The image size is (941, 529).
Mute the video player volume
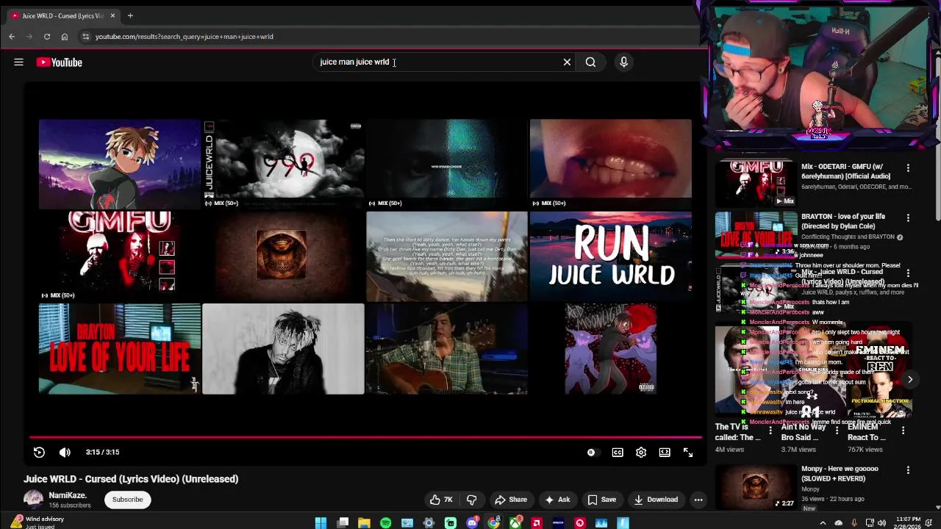(x=65, y=453)
